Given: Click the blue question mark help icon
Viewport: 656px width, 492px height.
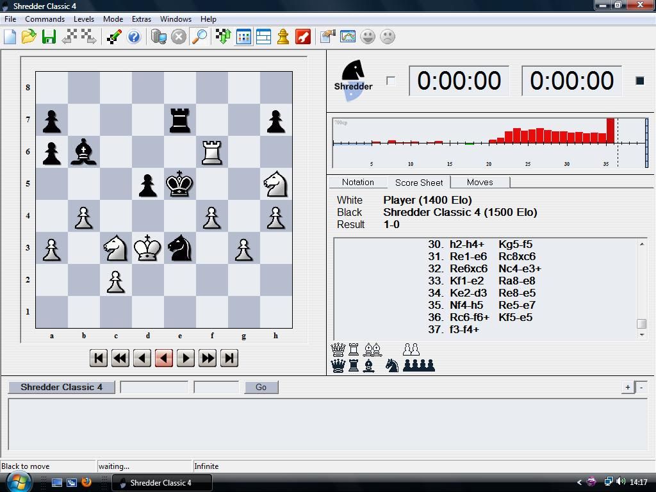Looking at the screenshot, I should 134,37.
